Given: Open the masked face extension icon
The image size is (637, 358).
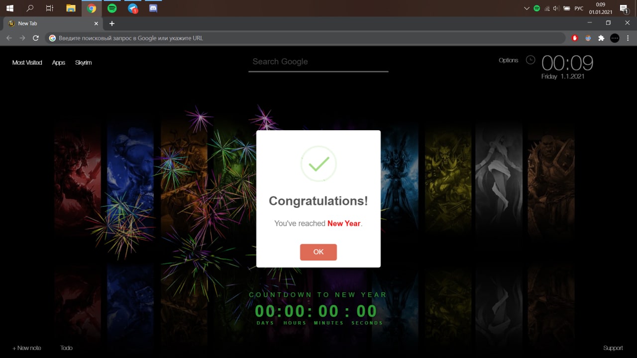Looking at the screenshot, I should pos(588,38).
